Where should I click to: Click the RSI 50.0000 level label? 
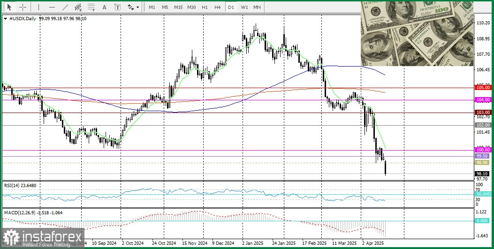point(483,194)
